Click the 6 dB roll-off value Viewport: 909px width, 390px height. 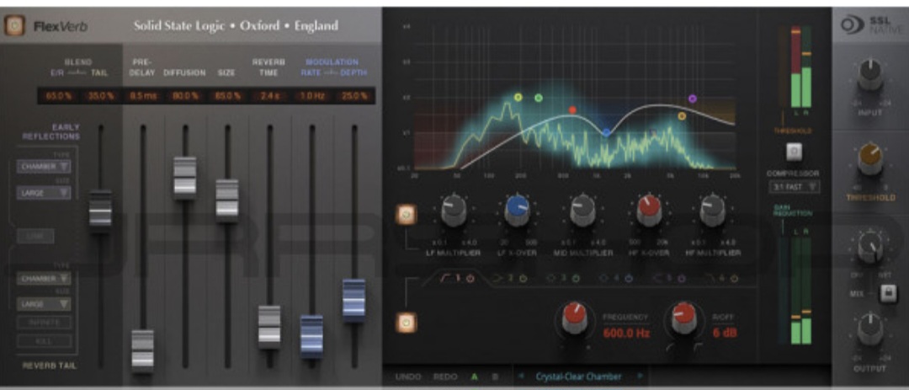tap(726, 333)
